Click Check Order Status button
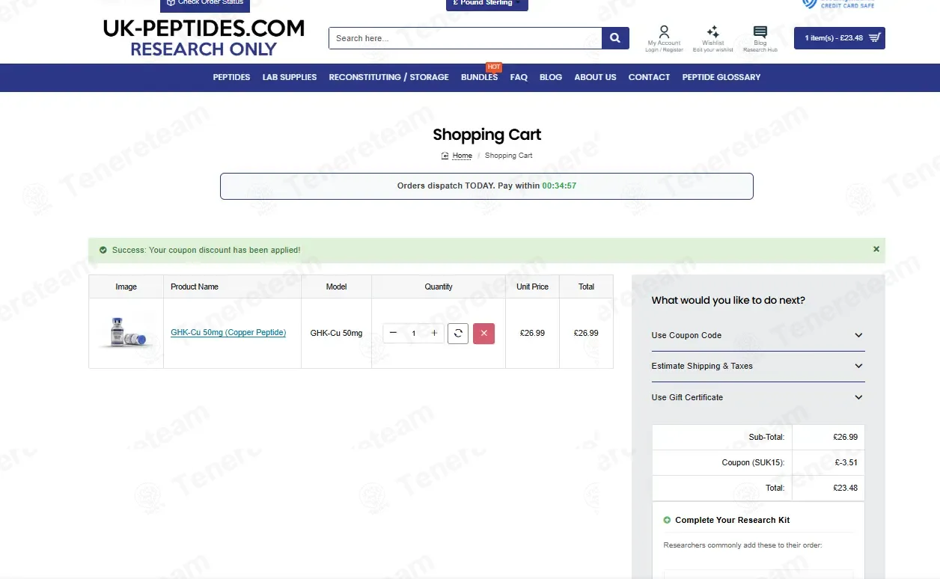The width and height of the screenshot is (940, 579). [204, 4]
